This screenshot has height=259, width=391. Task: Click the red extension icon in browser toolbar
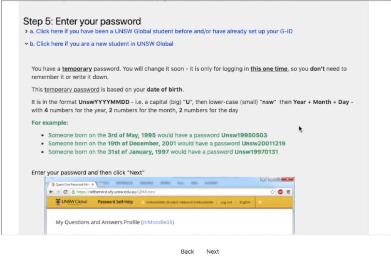point(281,192)
